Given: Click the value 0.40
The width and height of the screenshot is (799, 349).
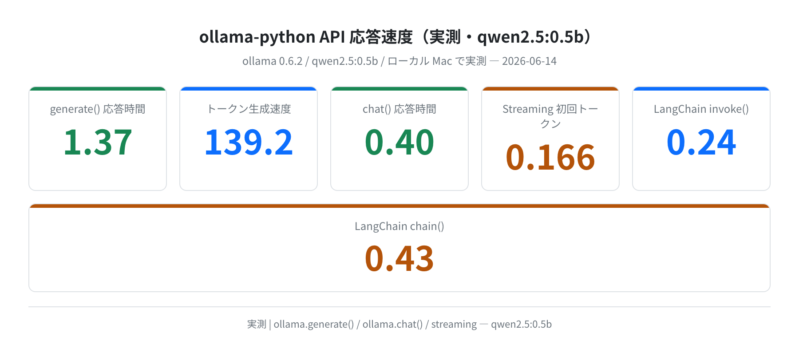Looking at the screenshot, I should 399,143.
